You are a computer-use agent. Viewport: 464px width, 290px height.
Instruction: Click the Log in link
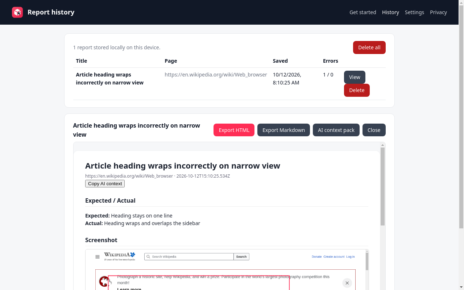[351, 257]
